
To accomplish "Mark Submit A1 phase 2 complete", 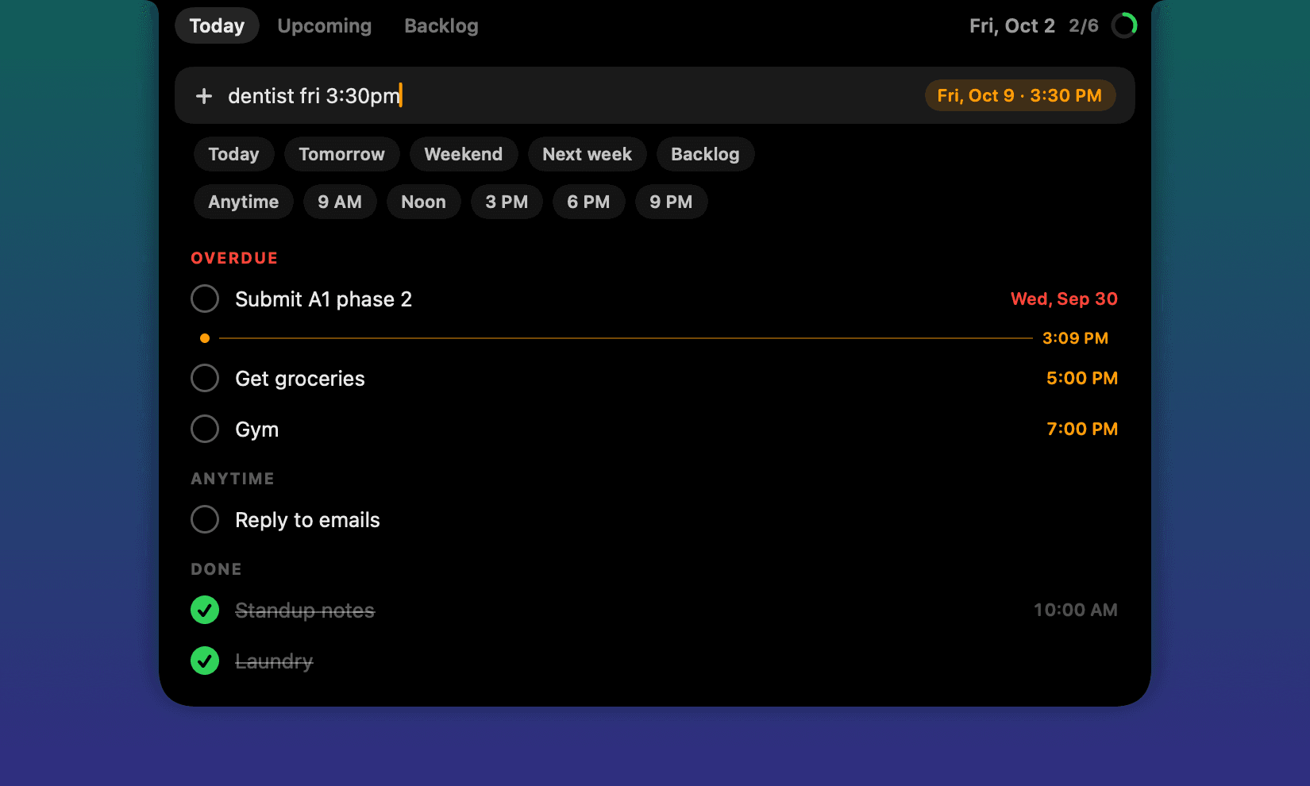I will point(205,299).
